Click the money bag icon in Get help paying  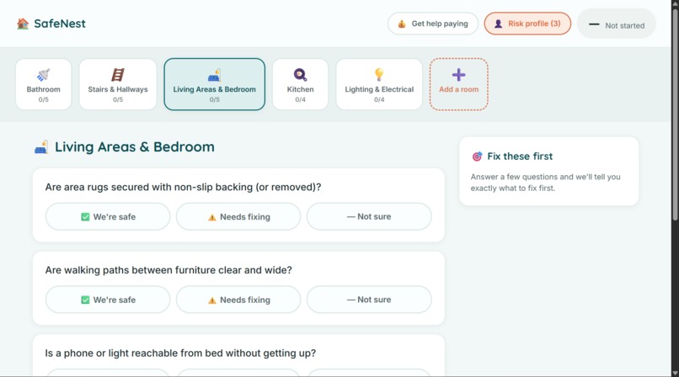click(402, 24)
